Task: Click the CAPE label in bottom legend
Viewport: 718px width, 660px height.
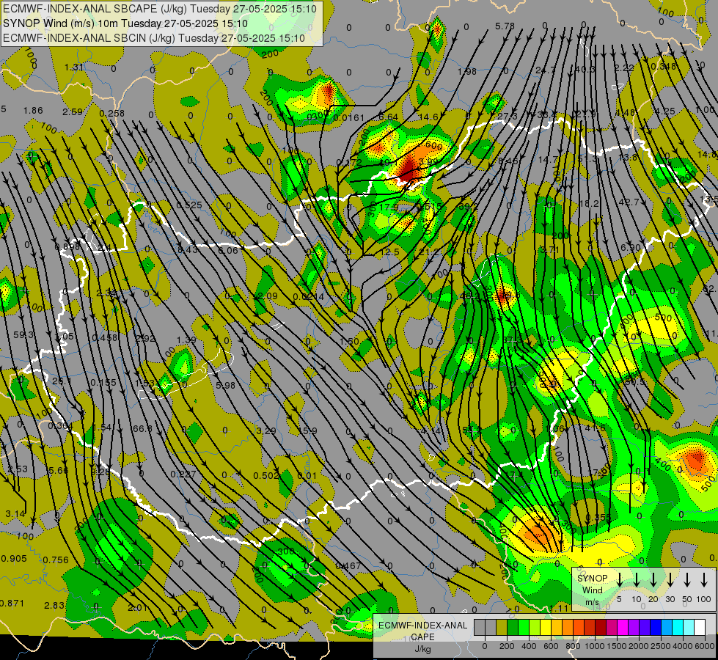Action: (x=422, y=637)
